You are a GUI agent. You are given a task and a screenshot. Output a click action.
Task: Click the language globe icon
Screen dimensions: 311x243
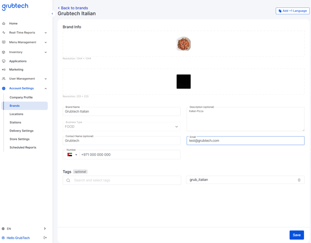point(3,229)
